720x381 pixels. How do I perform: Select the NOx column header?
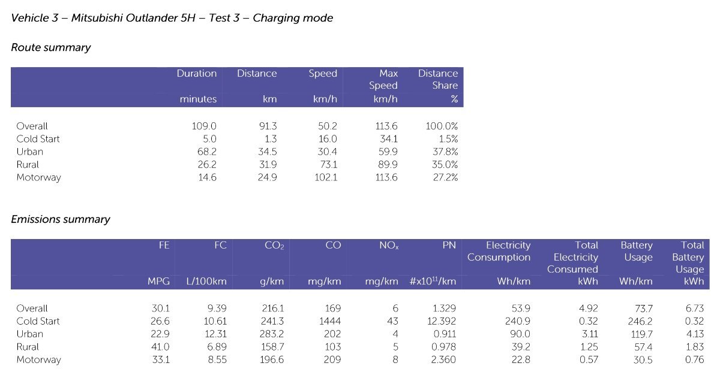(x=388, y=245)
